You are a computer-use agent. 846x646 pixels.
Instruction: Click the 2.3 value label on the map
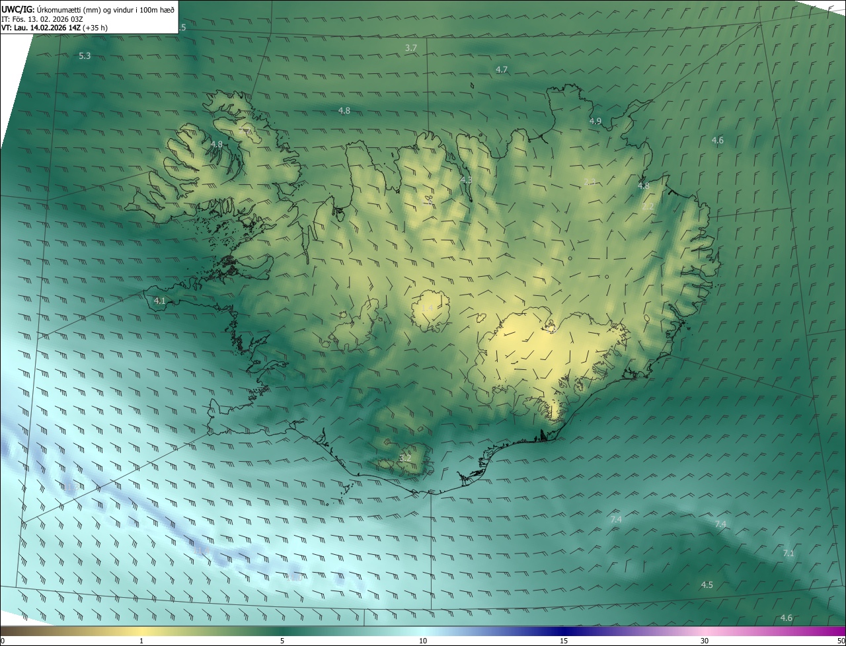[590, 182]
